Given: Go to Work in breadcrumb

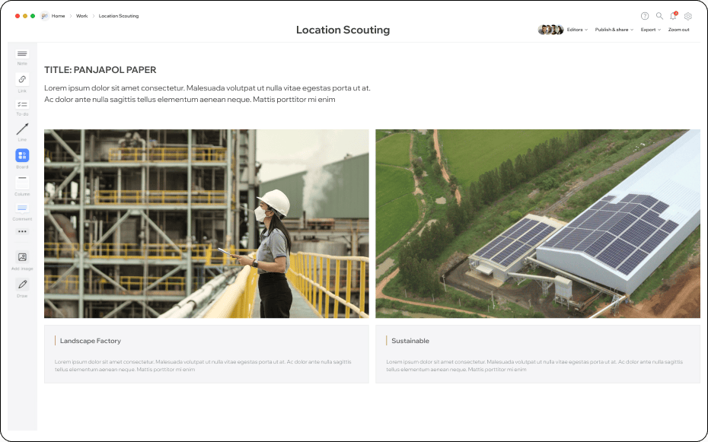Looking at the screenshot, I should coord(81,16).
